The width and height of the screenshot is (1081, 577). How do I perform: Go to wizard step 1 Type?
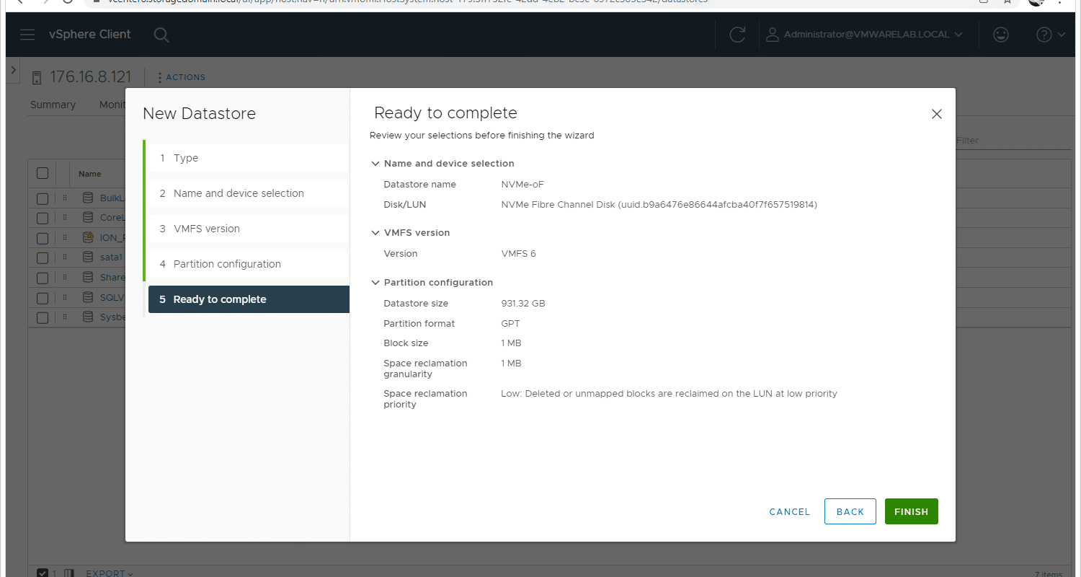coord(247,158)
